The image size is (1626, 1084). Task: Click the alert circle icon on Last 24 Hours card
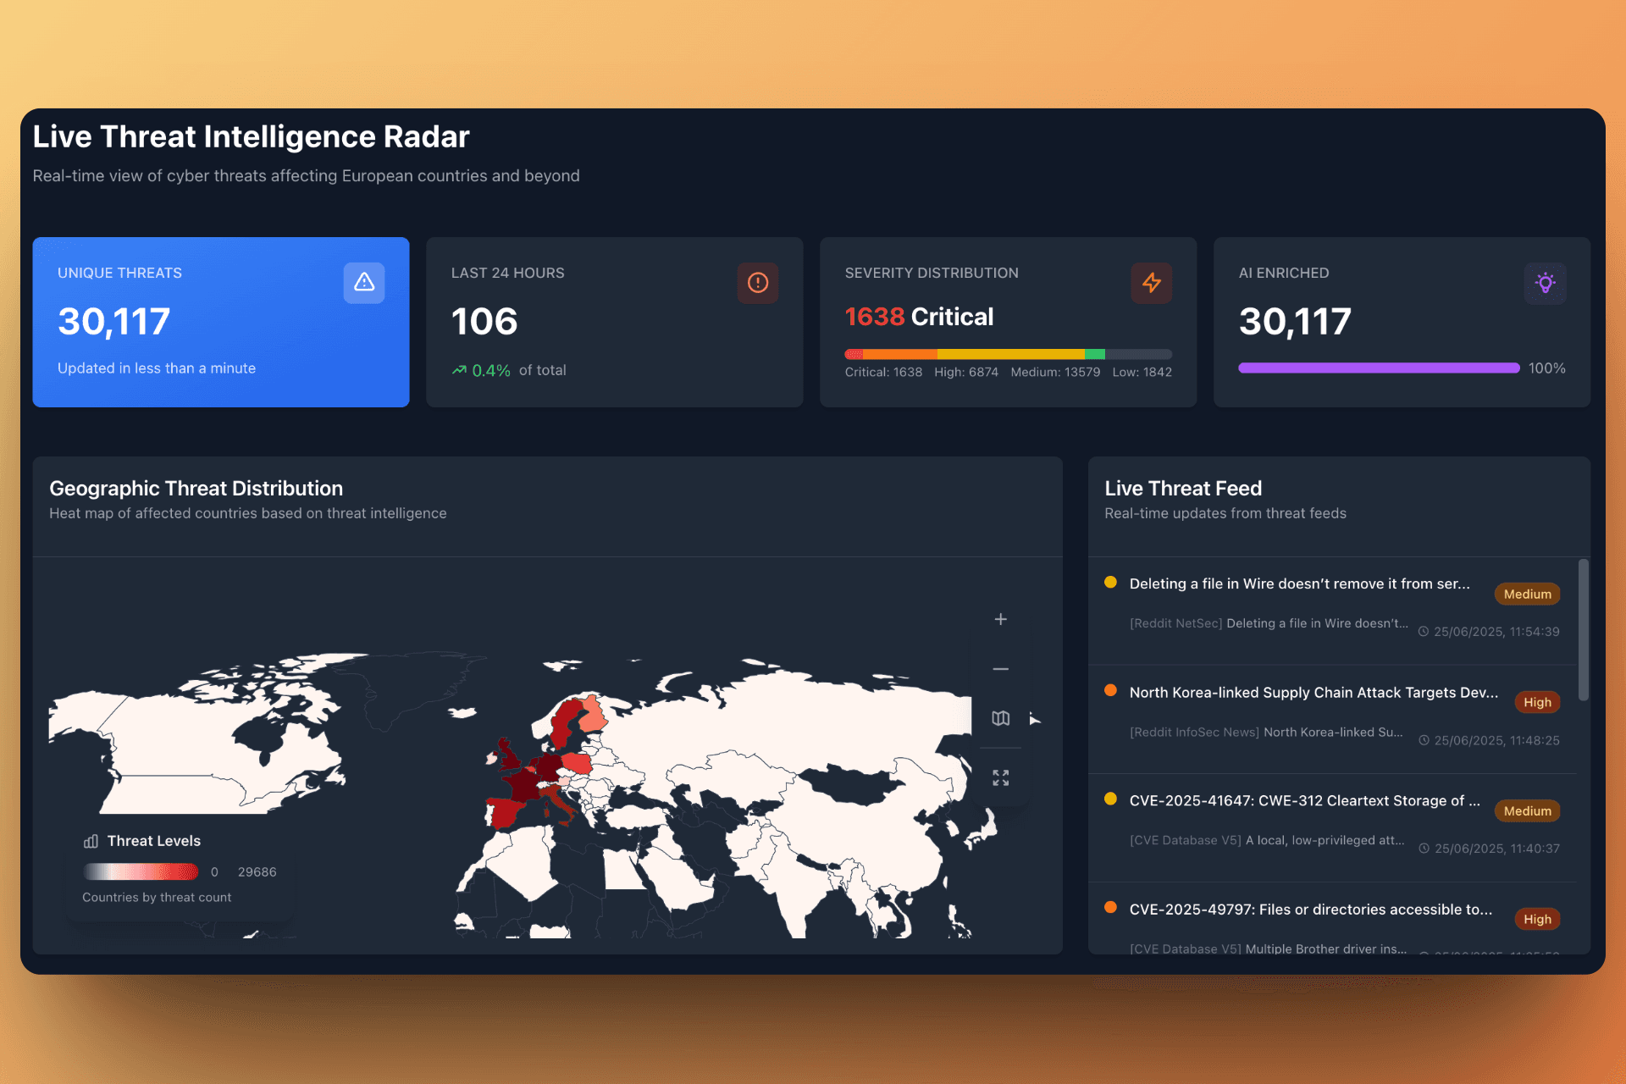757,282
